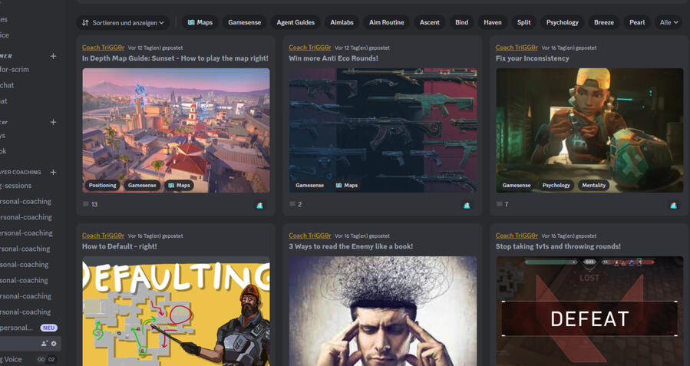Click participant avatar on Fix your Inconsistency post

(x=673, y=206)
